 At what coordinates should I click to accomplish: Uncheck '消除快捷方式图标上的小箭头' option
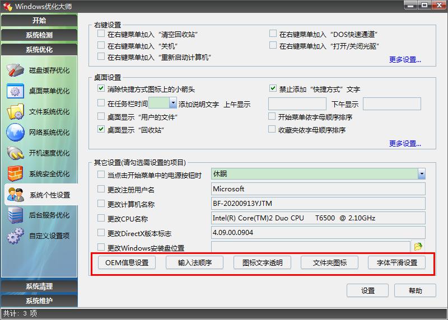(x=101, y=88)
